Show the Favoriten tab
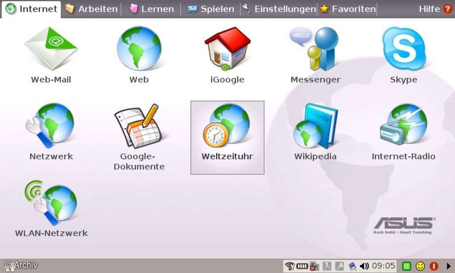 (348, 9)
